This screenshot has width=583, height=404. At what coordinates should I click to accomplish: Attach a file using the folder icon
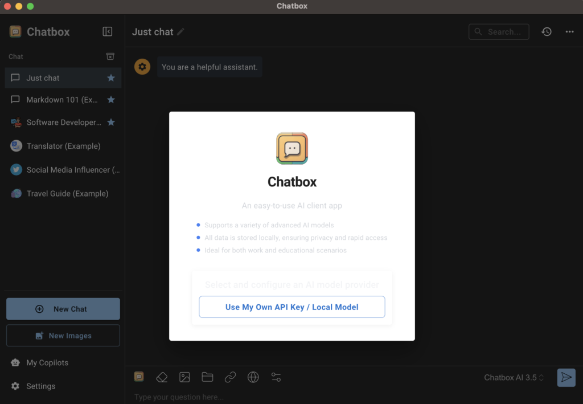click(x=207, y=377)
